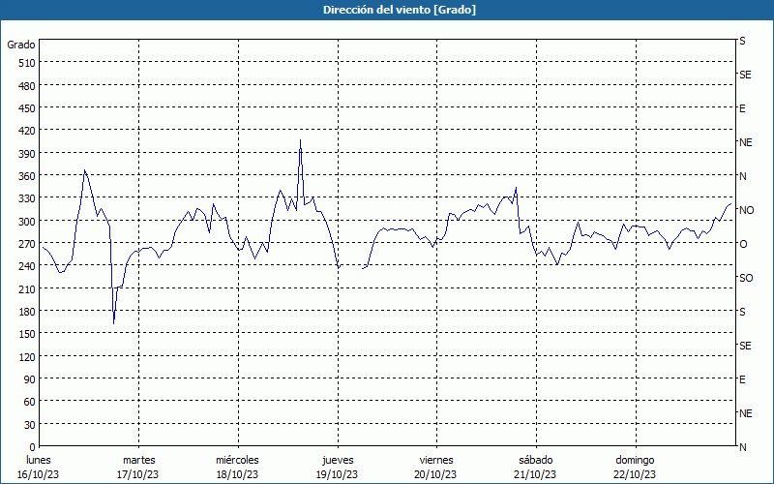This screenshot has height=484, width=774.
Task: Click the 90 y-axis tick label
Action: click(x=30, y=379)
